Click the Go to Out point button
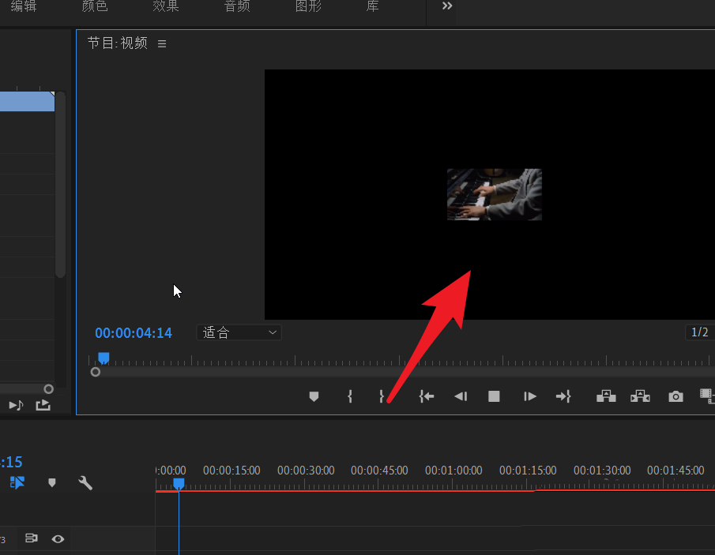715x555 pixels. (x=563, y=396)
